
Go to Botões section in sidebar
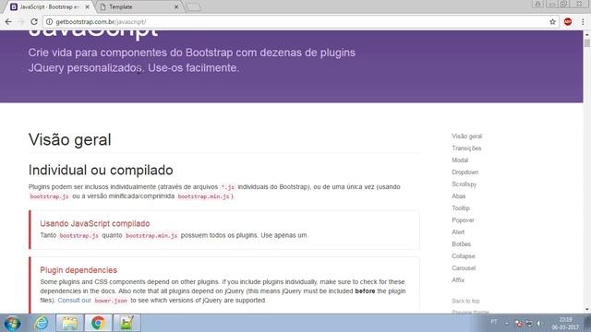point(461,244)
